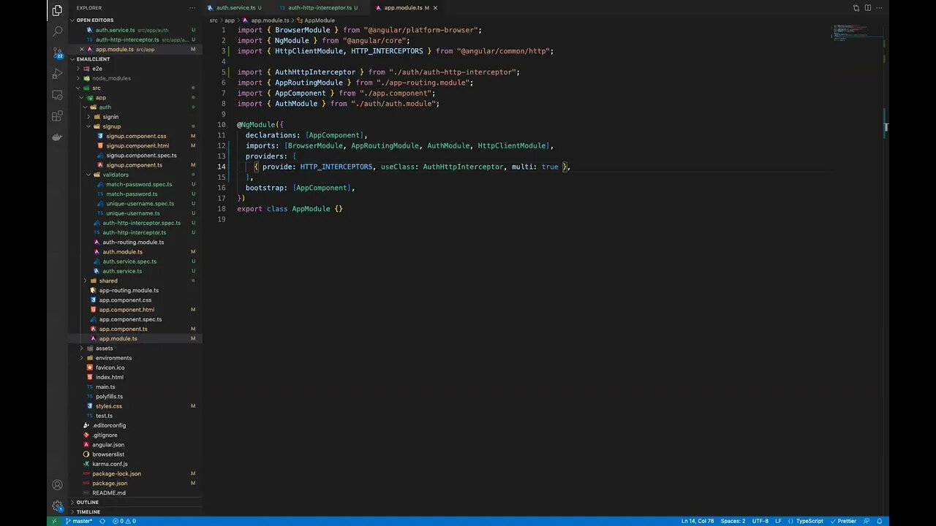Viewport: 936px width, 526px height.
Task: Open the Search view in the activity bar
Action: tap(57, 31)
